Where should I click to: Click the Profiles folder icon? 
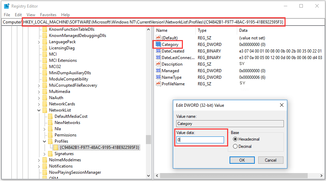(50, 141)
